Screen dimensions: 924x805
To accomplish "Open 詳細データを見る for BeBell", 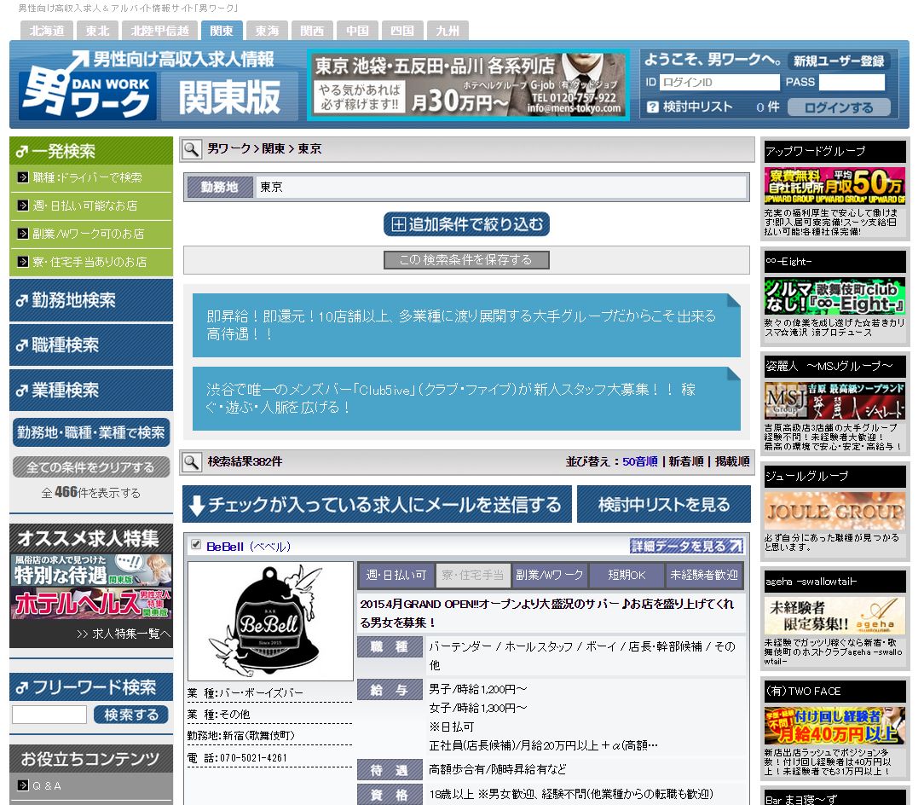I will pos(686,546).
